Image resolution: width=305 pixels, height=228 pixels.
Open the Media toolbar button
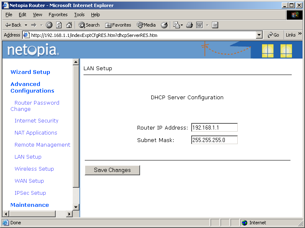(146, 25)
